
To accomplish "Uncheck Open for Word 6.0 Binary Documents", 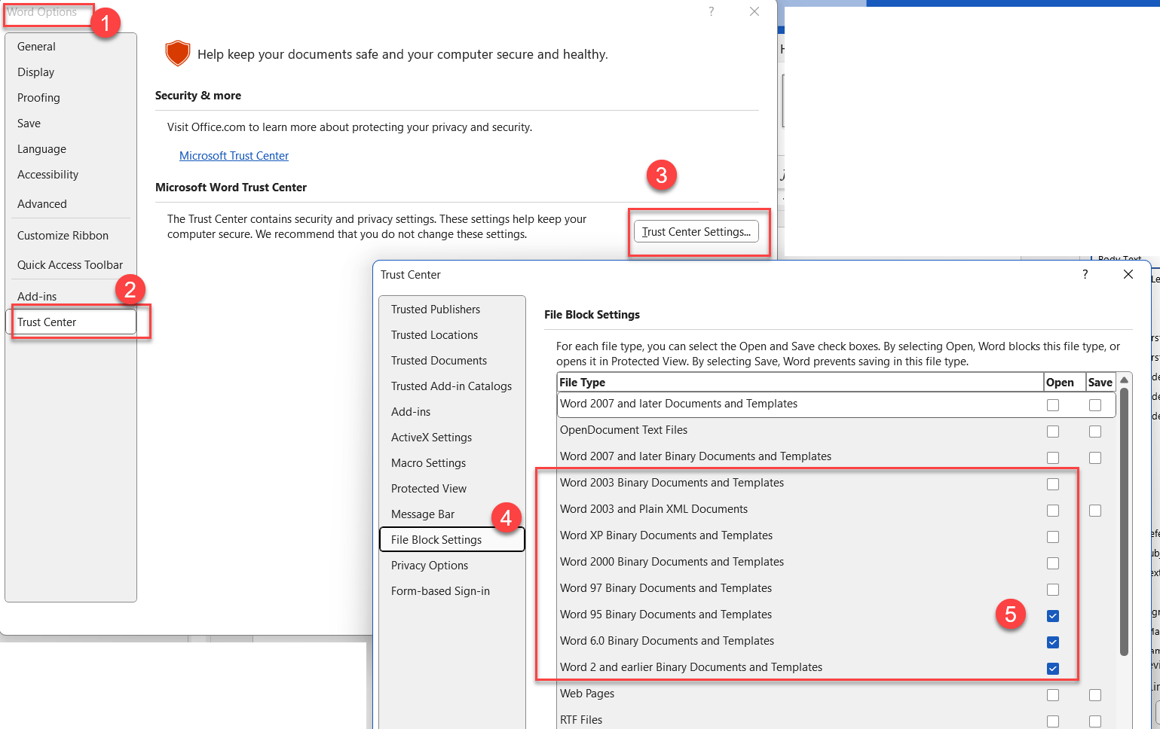I will click(x=1053, y=642).
